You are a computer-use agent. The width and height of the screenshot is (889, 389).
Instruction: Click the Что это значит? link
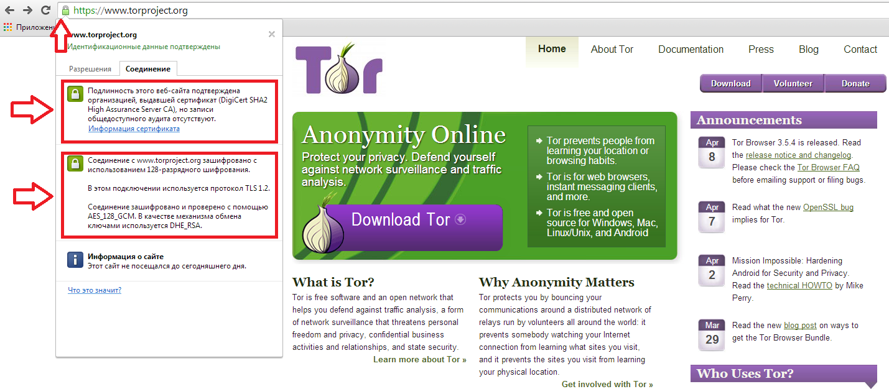point(95,290)
